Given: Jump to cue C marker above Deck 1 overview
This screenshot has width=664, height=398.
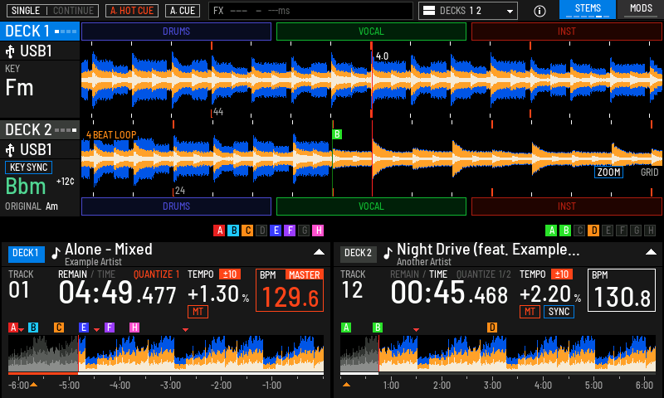Looking at the screenshot, I should tap(59, 328).
